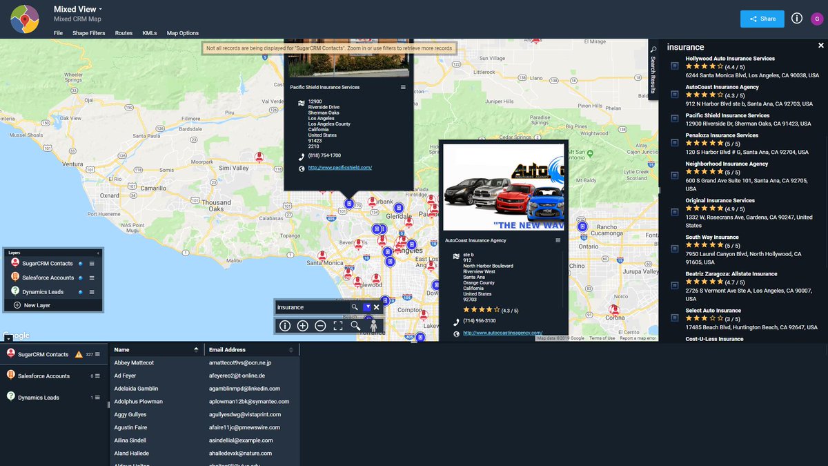Open the map info tool icon
Image resolution: width=828 pixels, height=466 pixels.
pos(285,326)
